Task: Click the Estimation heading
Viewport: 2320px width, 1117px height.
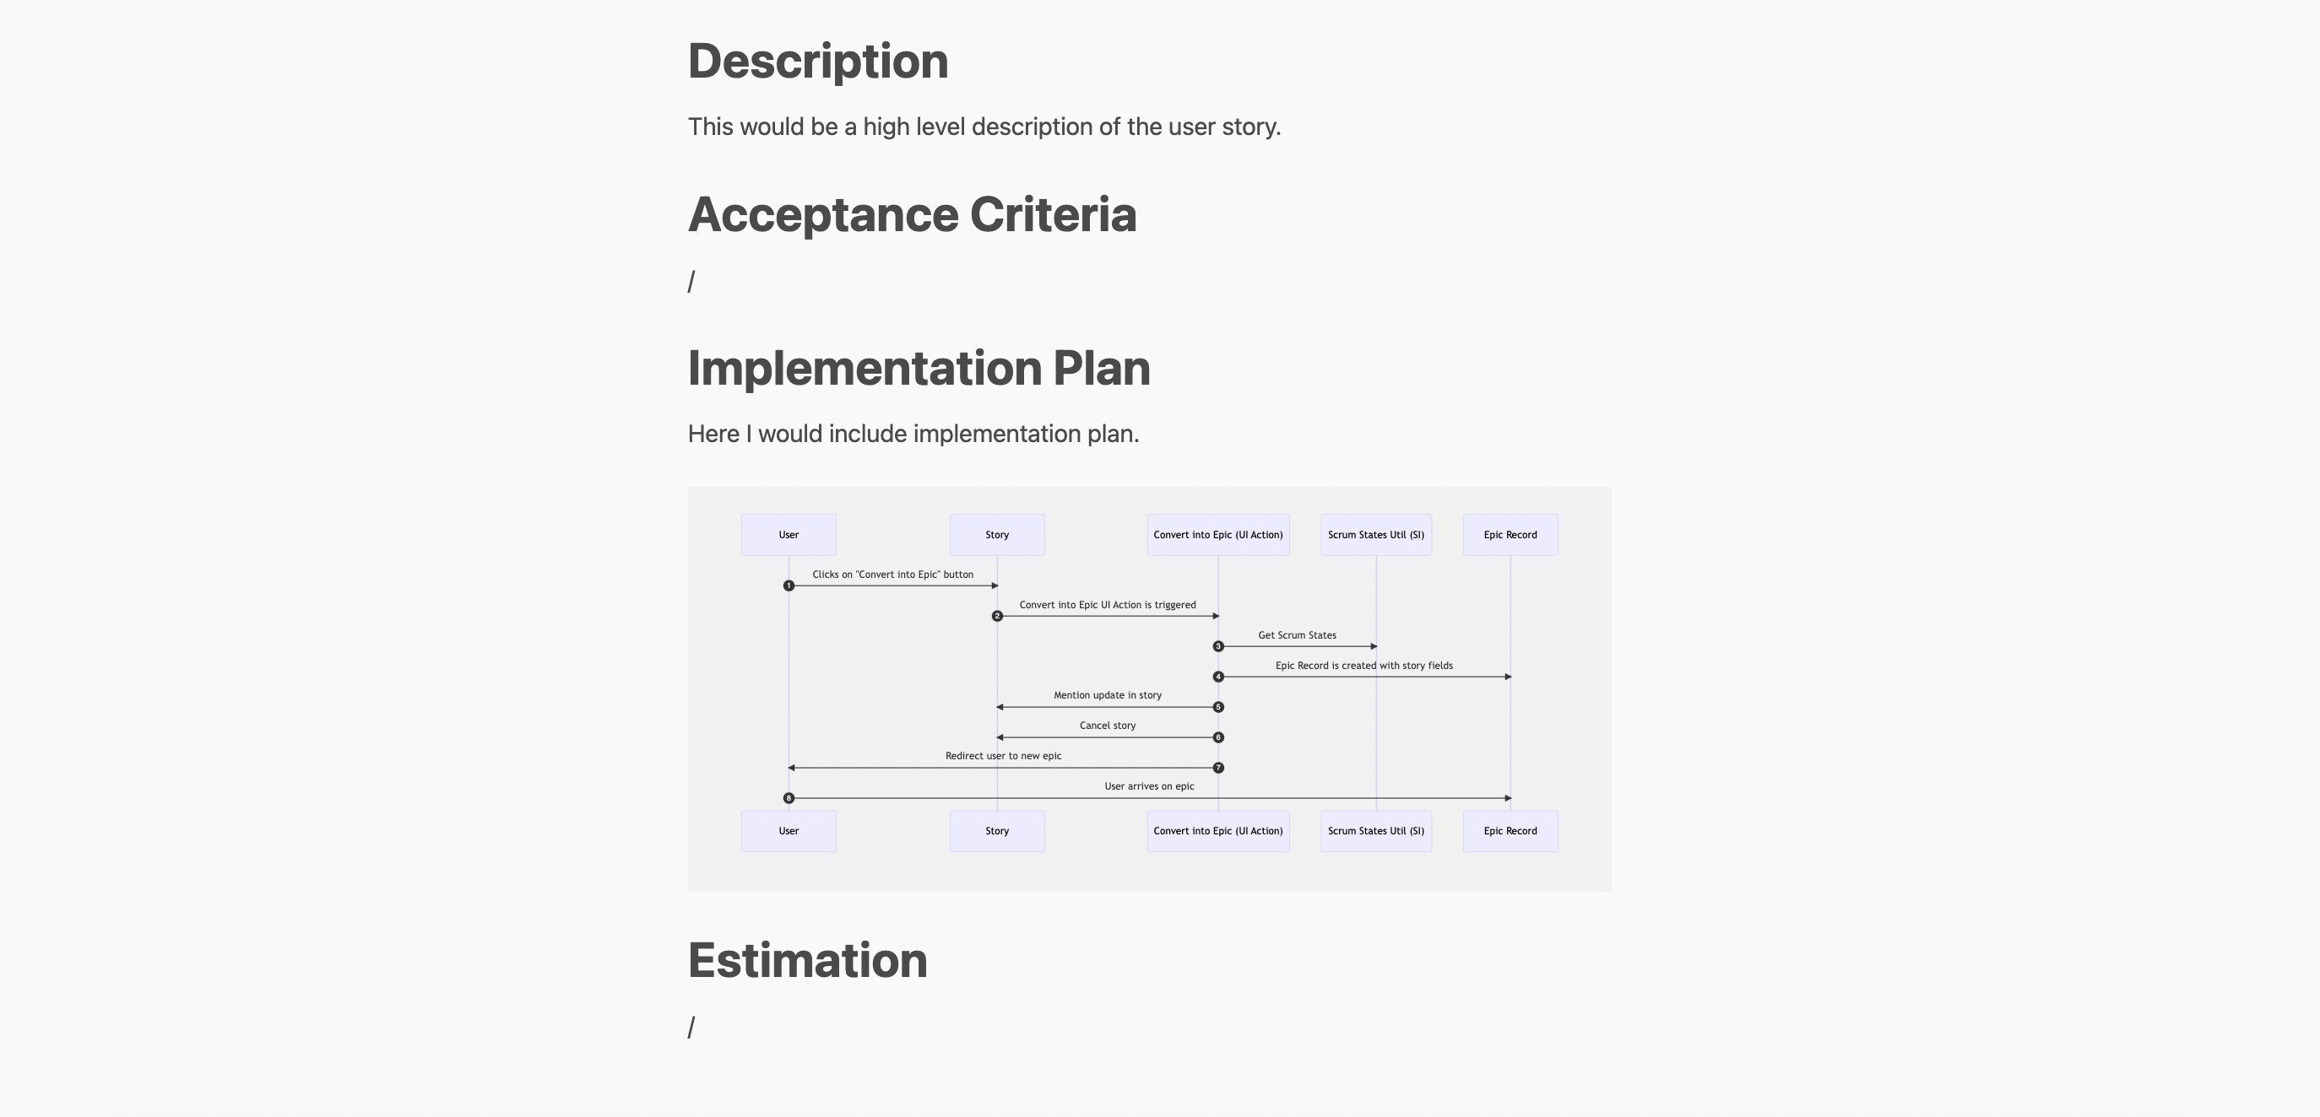Action: [x=807, y=960]
